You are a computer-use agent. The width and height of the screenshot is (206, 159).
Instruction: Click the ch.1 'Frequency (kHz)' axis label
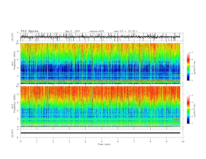coord(14,61)
